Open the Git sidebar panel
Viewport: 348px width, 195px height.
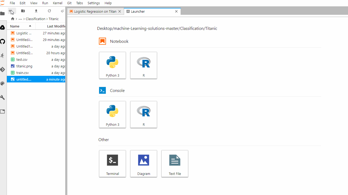[3, 69]
